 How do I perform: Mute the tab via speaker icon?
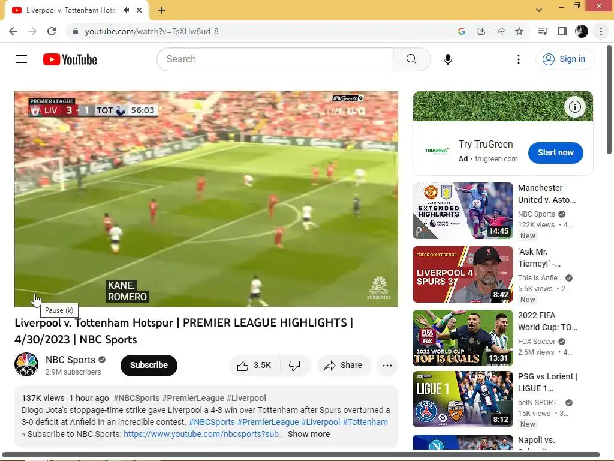126,10
